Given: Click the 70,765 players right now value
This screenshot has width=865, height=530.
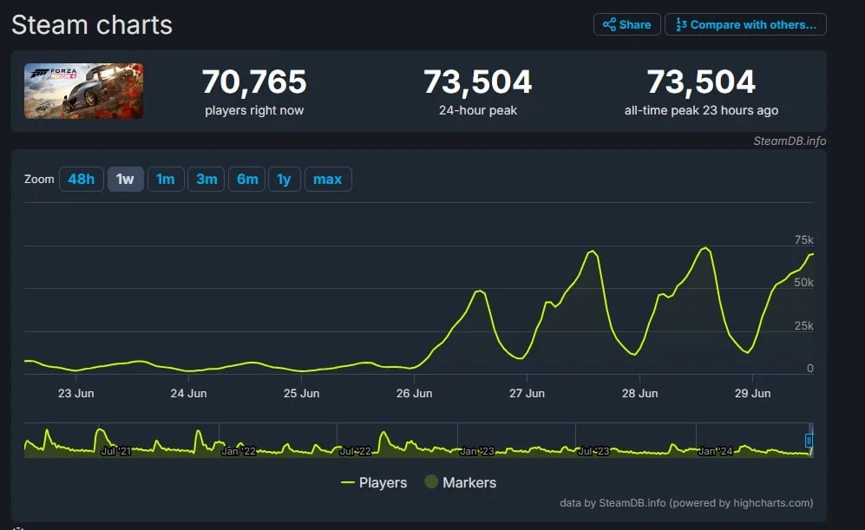Looking at the screenshot, I should coord(254,82).
